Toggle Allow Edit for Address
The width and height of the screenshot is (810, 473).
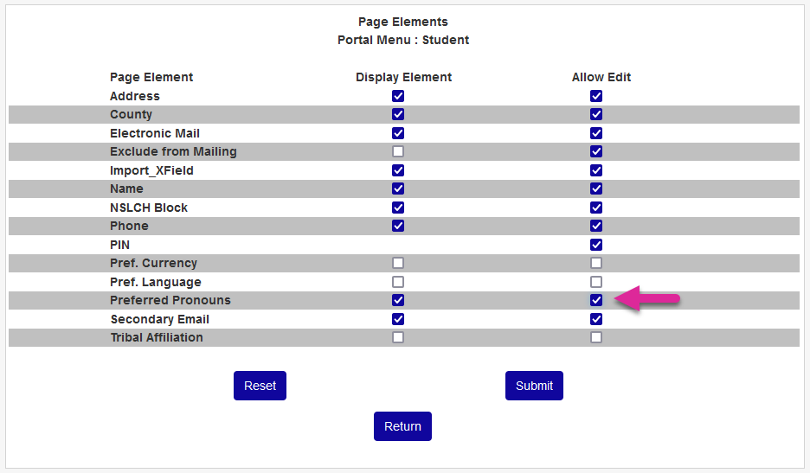[596, 96]
